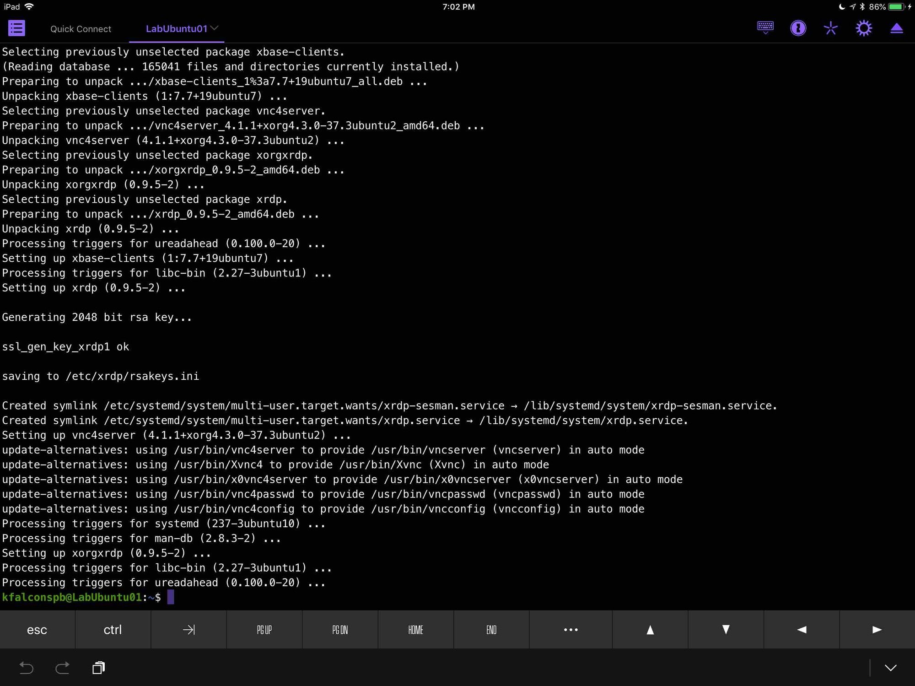Viewport: 915px width, 686px height.
Task: Tap the PG DN key
Action: [340, 630]
